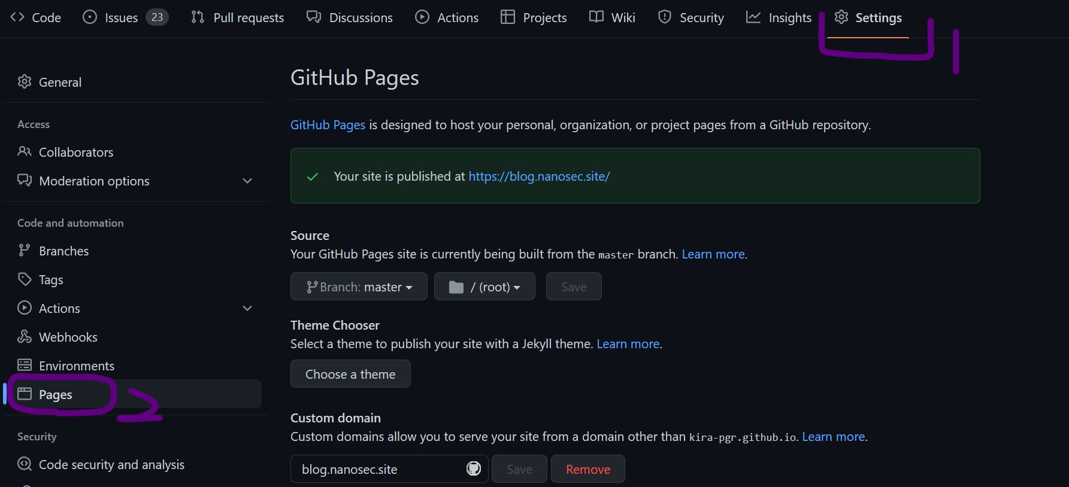Select the Settings tab
The width and height of the screenshot is (1069, 487).
(868, 17)
